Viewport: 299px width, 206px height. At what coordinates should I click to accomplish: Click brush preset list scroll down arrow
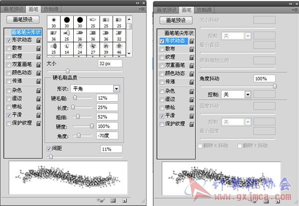point(129,54)
